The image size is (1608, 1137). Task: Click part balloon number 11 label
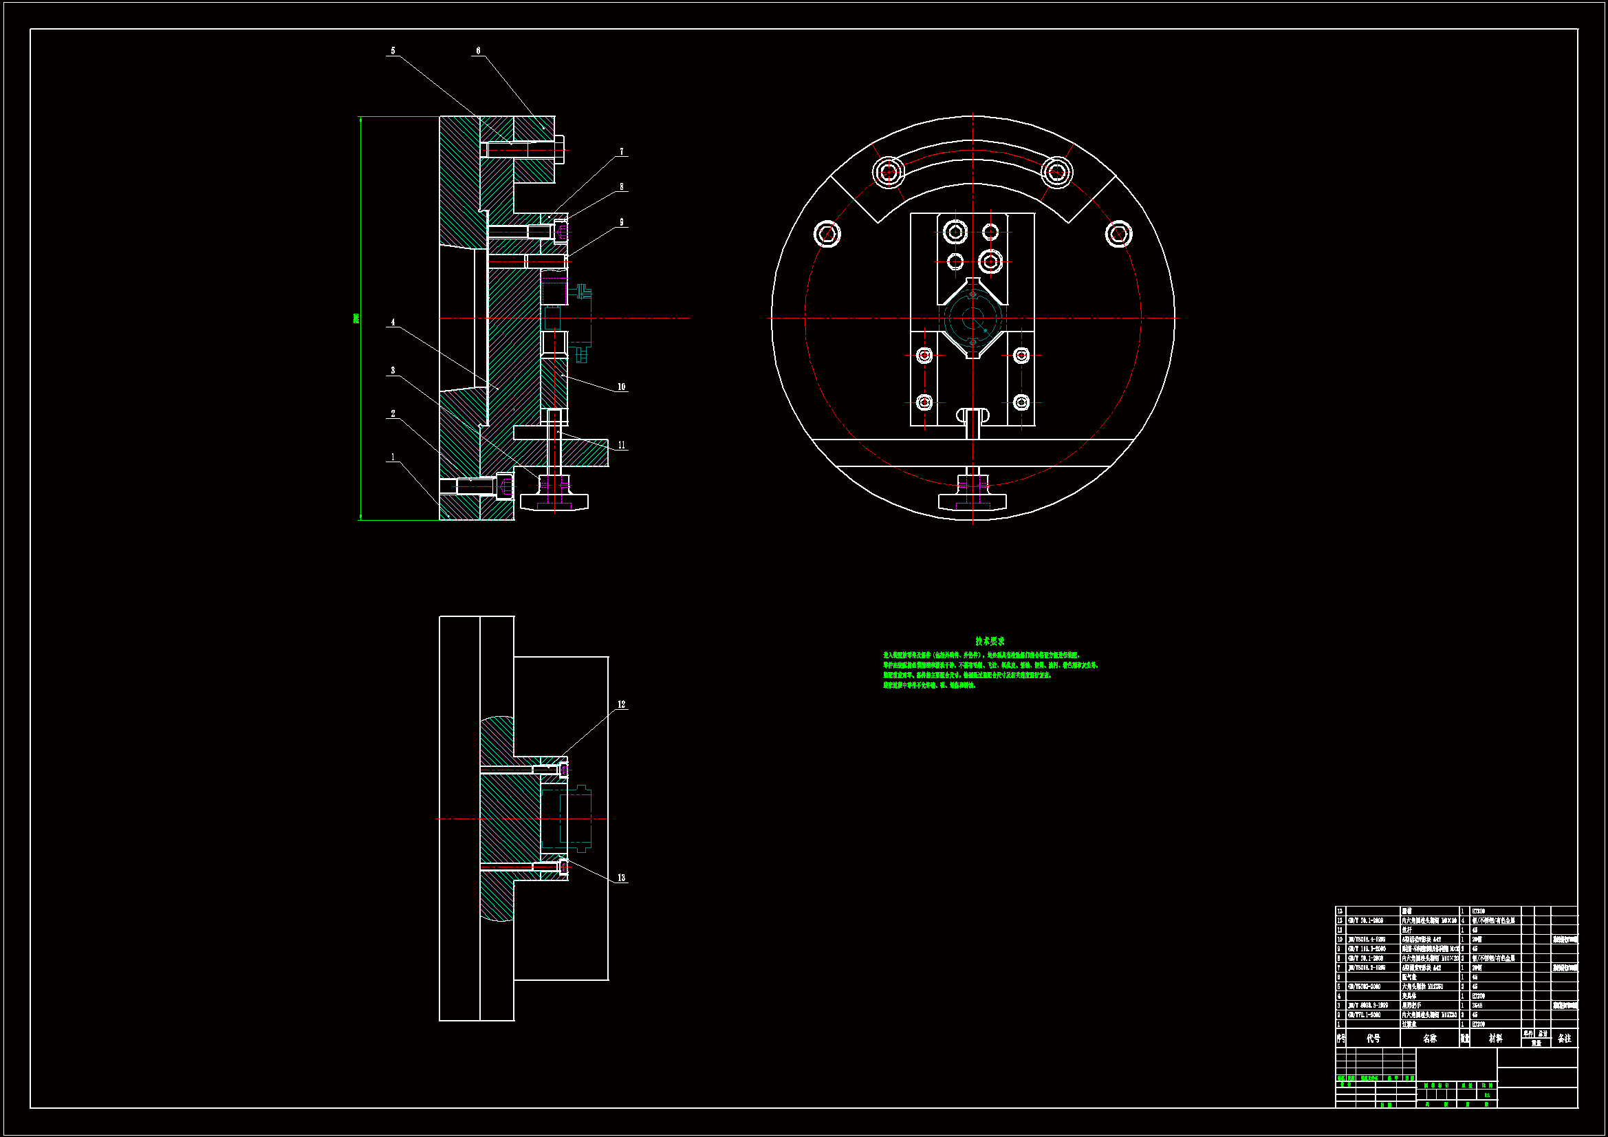[x=621, y=445]
